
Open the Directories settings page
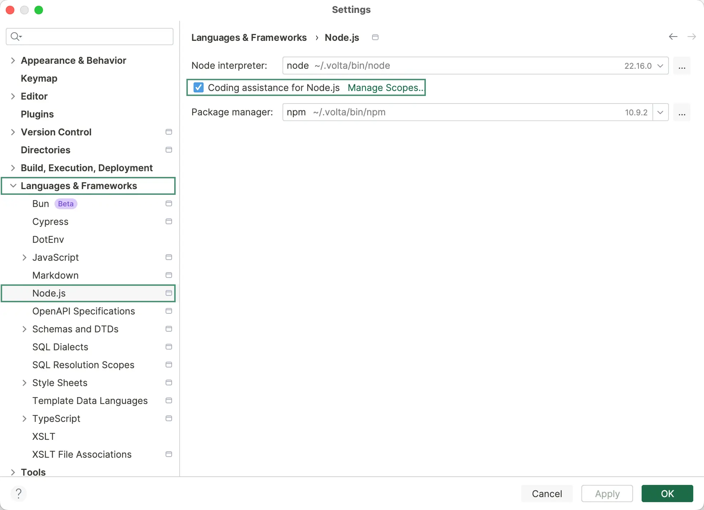point(46,150)
